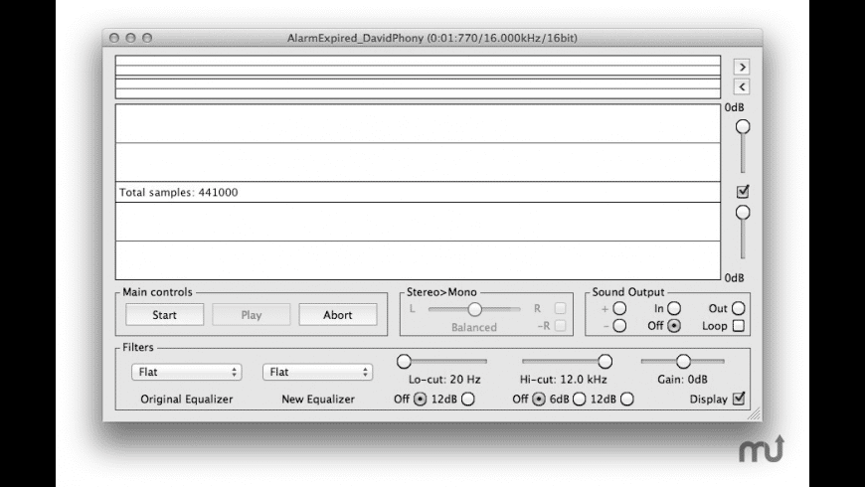
Task: Click the upper vertical 0dB level slider
Action: [x=742, y=126]
